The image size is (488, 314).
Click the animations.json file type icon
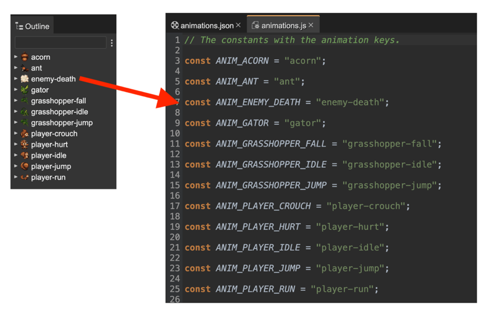pos(175,25)
